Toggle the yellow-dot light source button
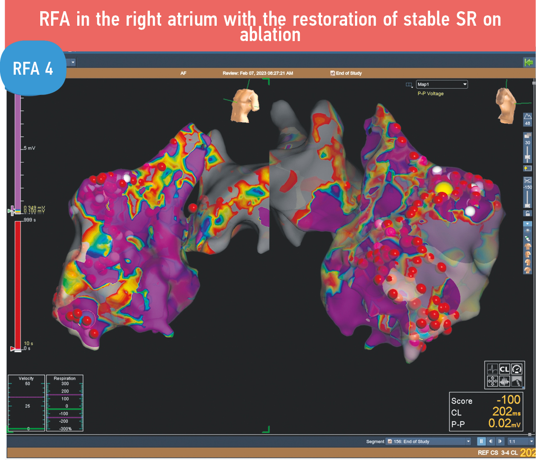 (527, 168)
